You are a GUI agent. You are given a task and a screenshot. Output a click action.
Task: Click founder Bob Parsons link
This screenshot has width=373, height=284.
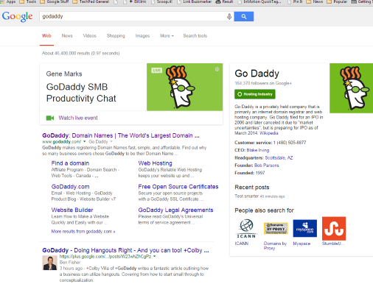[267, 166]
